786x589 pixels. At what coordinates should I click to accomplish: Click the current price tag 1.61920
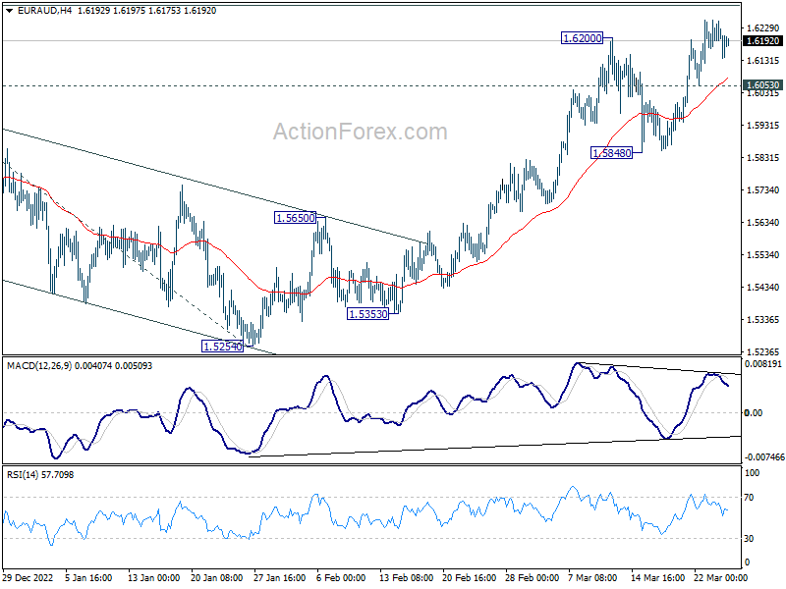click(763, 41)
